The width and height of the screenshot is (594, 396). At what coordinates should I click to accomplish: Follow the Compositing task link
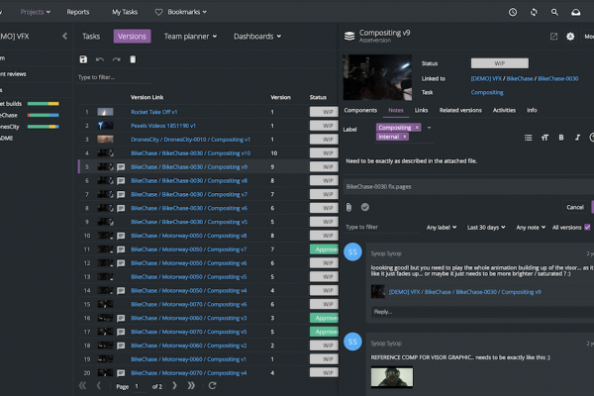point(487,92)
